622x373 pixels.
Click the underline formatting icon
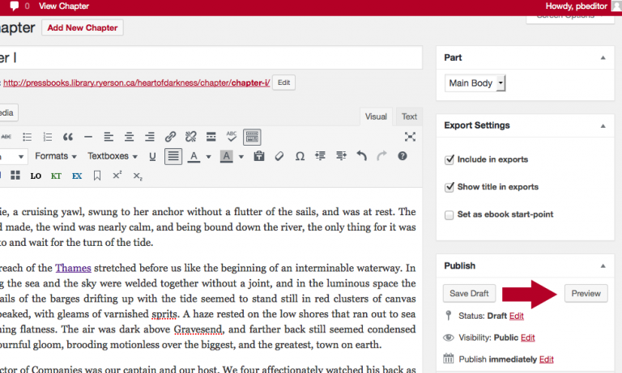(151, 156)
